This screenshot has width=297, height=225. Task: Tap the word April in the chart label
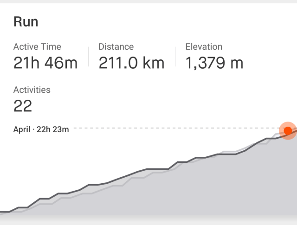(22, 129)
